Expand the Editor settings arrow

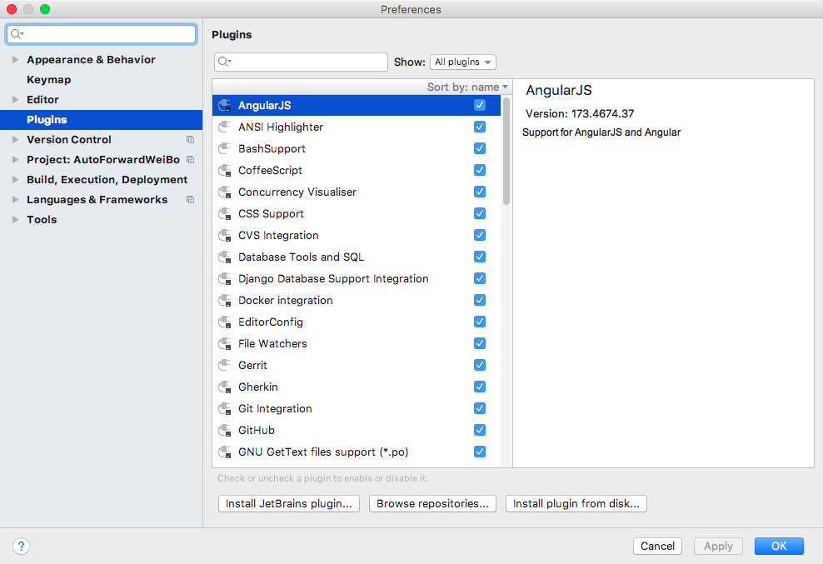click(x=15, y=100)
